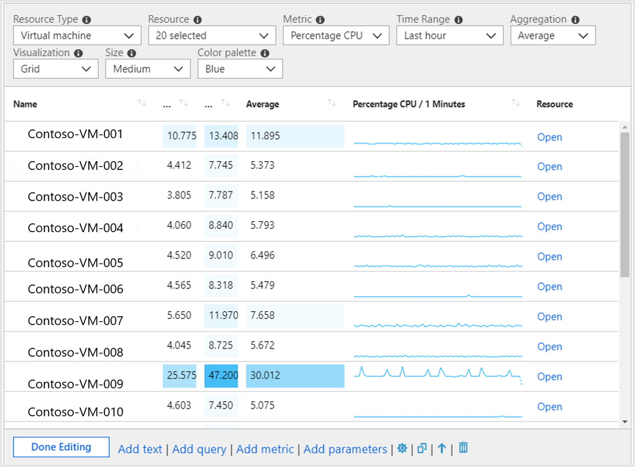This screenshot has height=467, width=635.
Task: Open resource link for Contoso-VM-009
Action: pyautogui.click(x=549, y=377)
